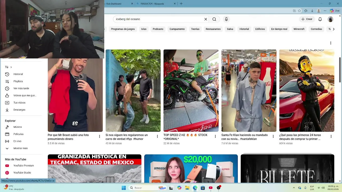Open YouTube notifications bell

coord(320,19)
